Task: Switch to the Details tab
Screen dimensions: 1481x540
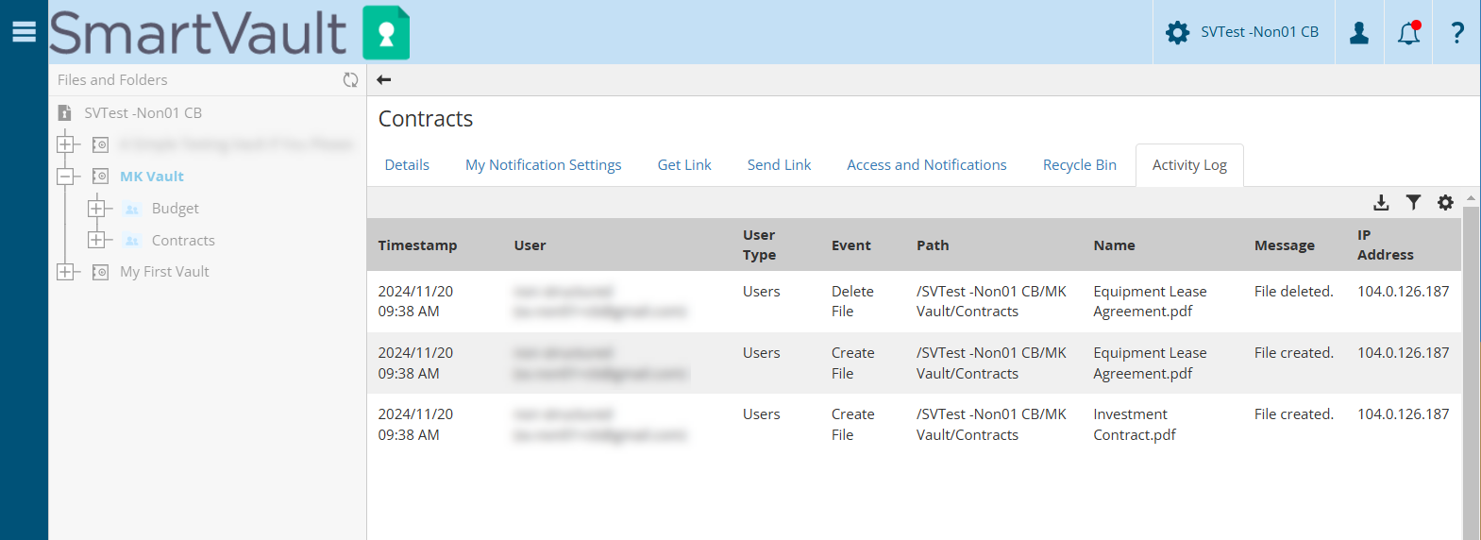Action: tap(407, 165)
